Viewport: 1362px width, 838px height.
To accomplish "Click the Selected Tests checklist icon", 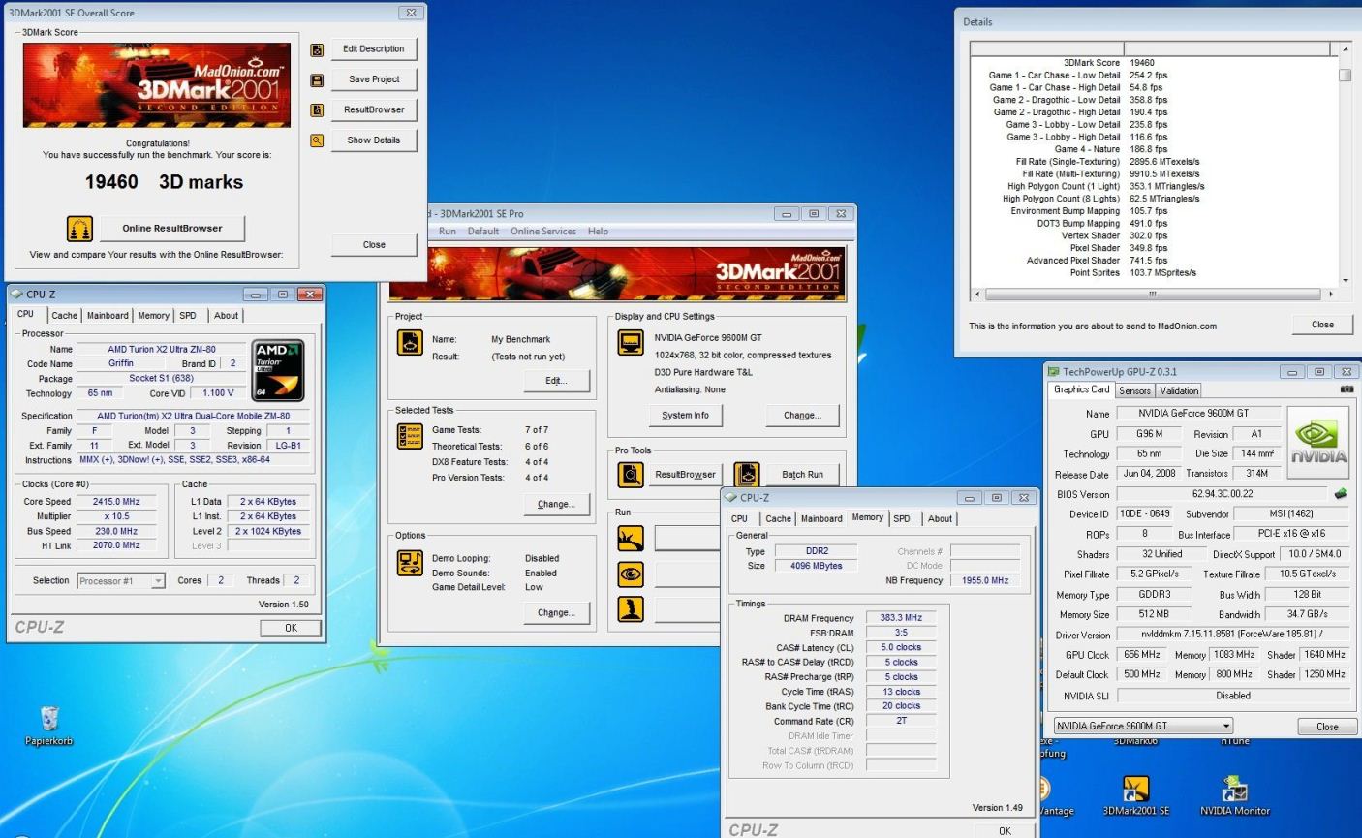I will (410, 436).
